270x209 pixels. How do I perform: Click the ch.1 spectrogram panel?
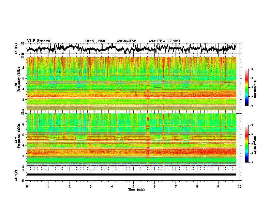(x=132, y=83)
